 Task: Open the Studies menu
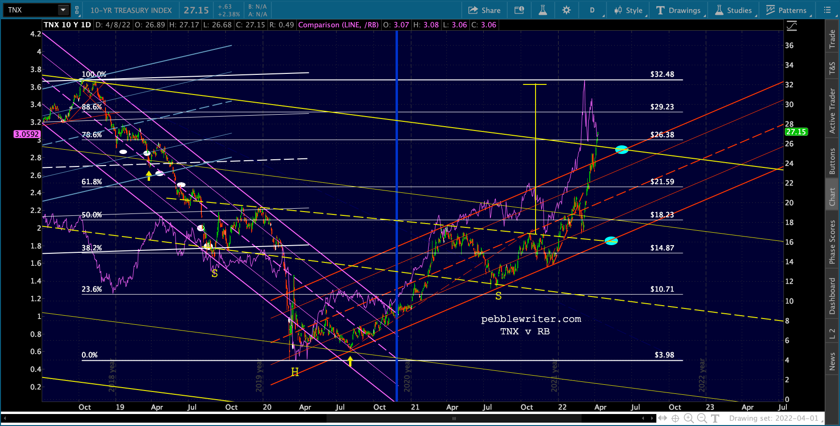[x=734, y=10]
